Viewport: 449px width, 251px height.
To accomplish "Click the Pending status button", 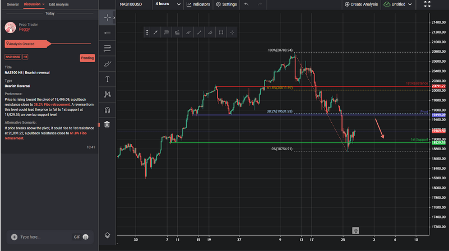I will (x=87, y=58).
